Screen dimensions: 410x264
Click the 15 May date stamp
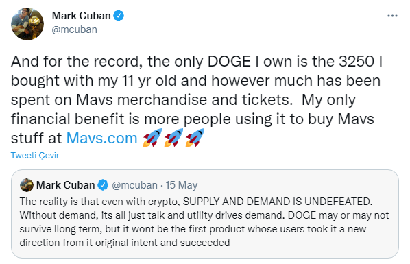point(182,185)
